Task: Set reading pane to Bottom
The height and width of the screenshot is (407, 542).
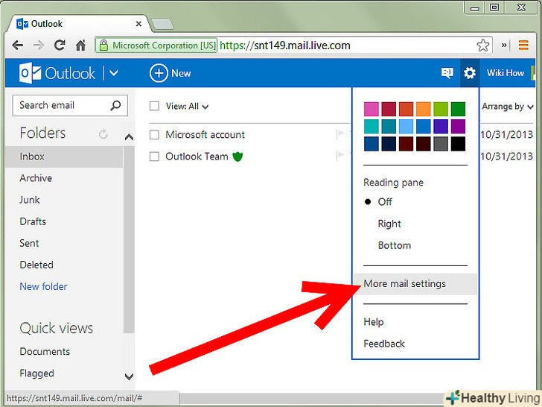Action: click(395, 245)
